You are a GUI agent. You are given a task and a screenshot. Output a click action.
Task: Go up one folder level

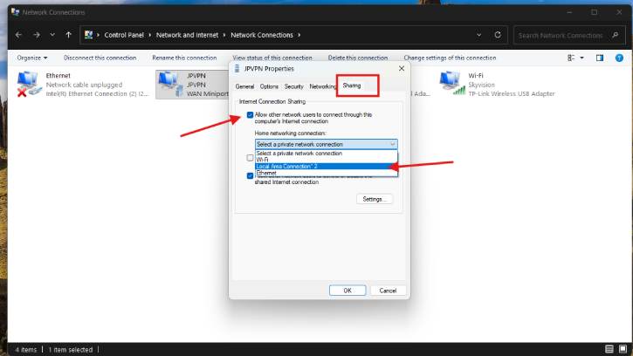click(x=69, y=35)
